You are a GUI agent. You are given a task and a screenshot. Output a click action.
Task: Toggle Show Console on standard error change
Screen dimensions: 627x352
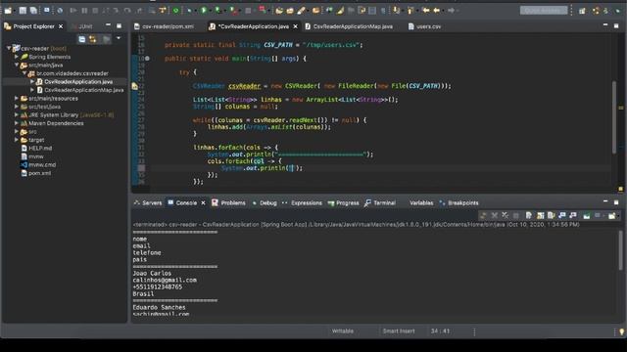(572, 215)
